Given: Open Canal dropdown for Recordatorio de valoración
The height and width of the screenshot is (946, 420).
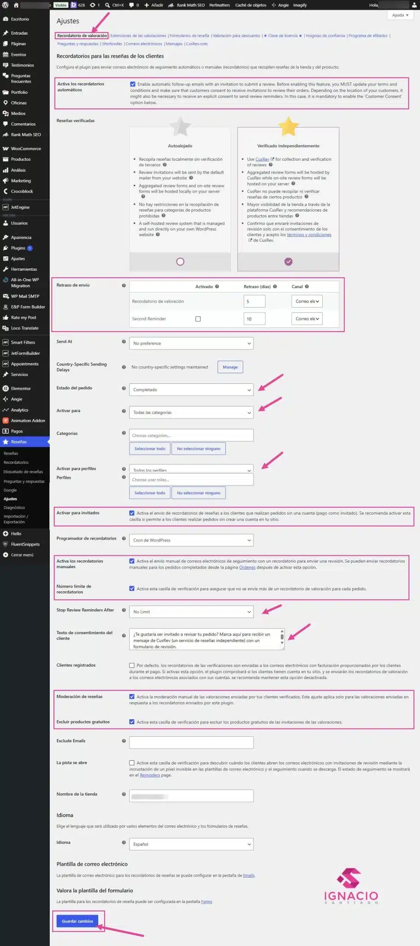Looking at the screenshot, I should click(x=307, y=301).
